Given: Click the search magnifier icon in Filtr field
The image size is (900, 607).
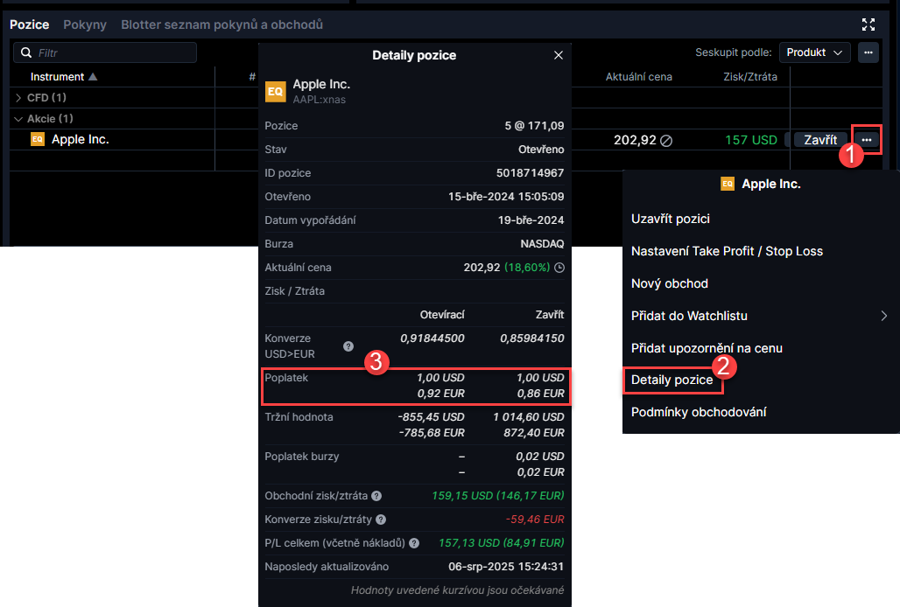Looking at the screenshot, I should click(x=26, y=52).
